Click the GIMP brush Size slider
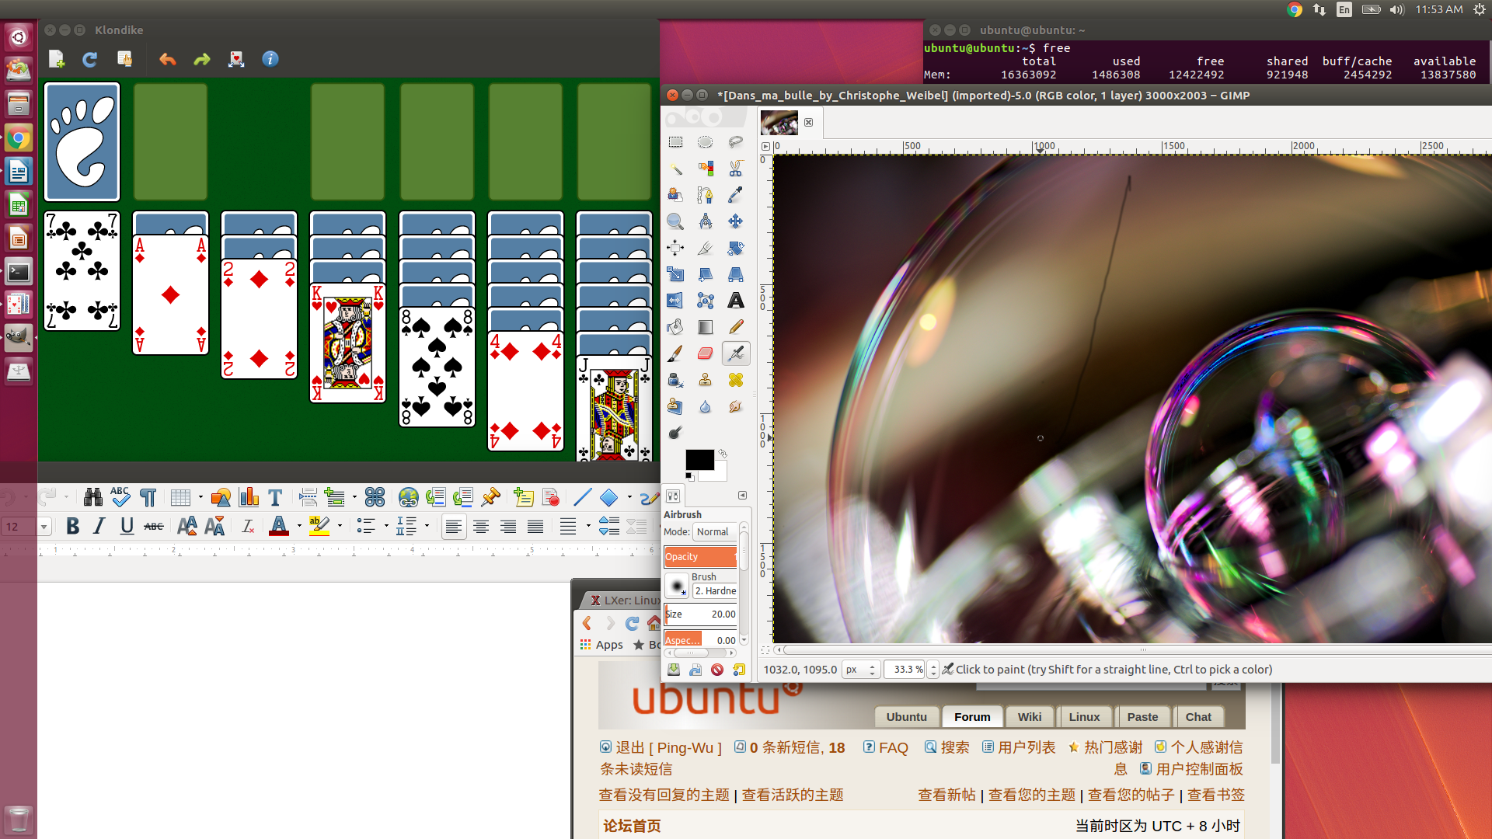 click(x=700, y=614)
